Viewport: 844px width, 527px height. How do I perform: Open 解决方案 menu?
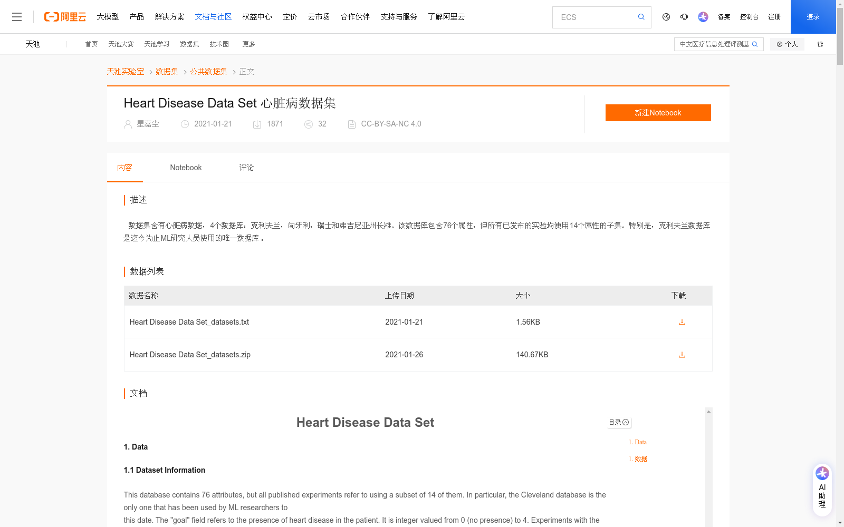click(169, 17)
